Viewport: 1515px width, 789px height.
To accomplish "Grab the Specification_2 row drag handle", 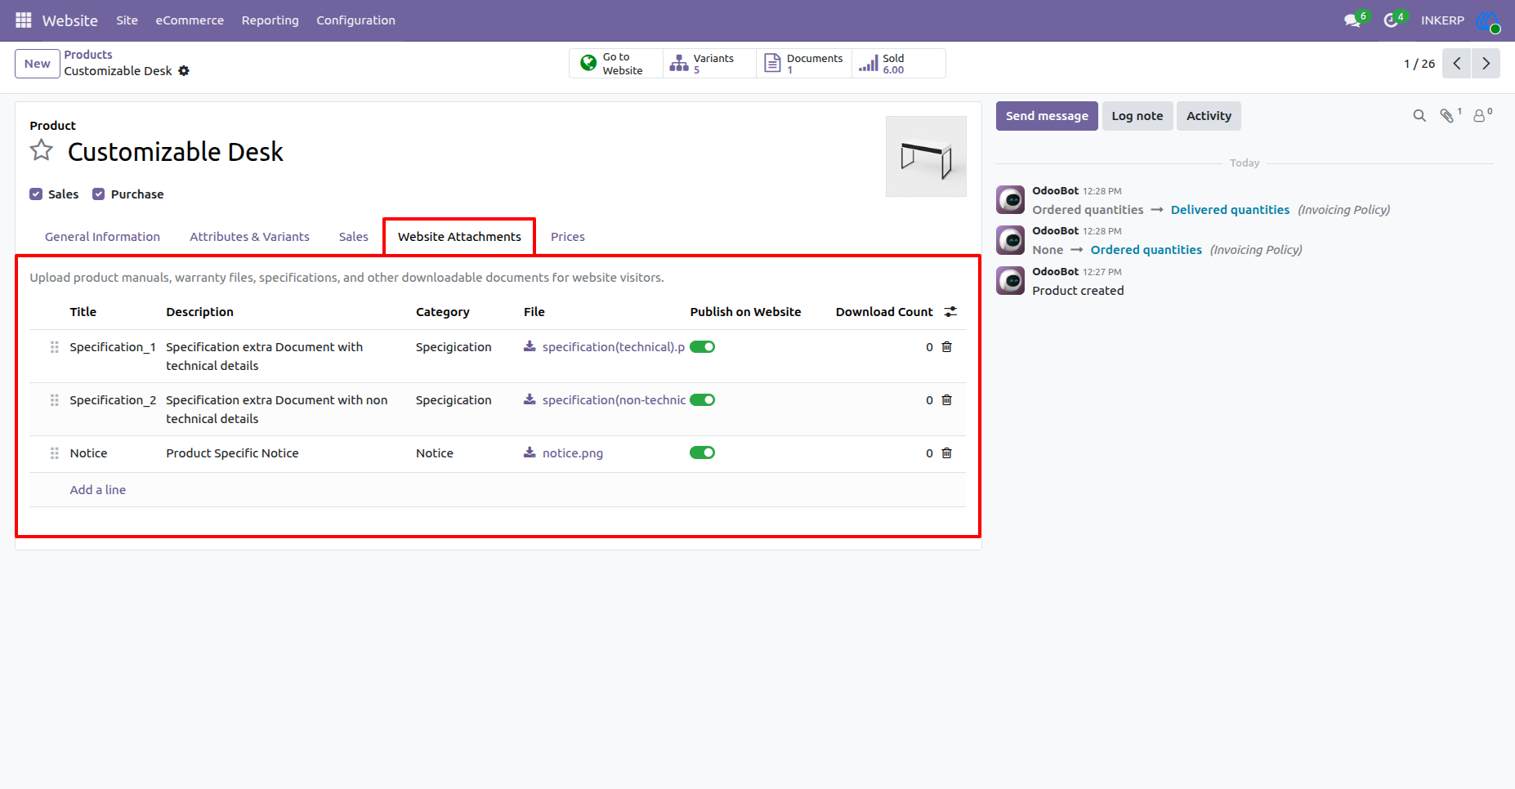I will tap(55, 400).
